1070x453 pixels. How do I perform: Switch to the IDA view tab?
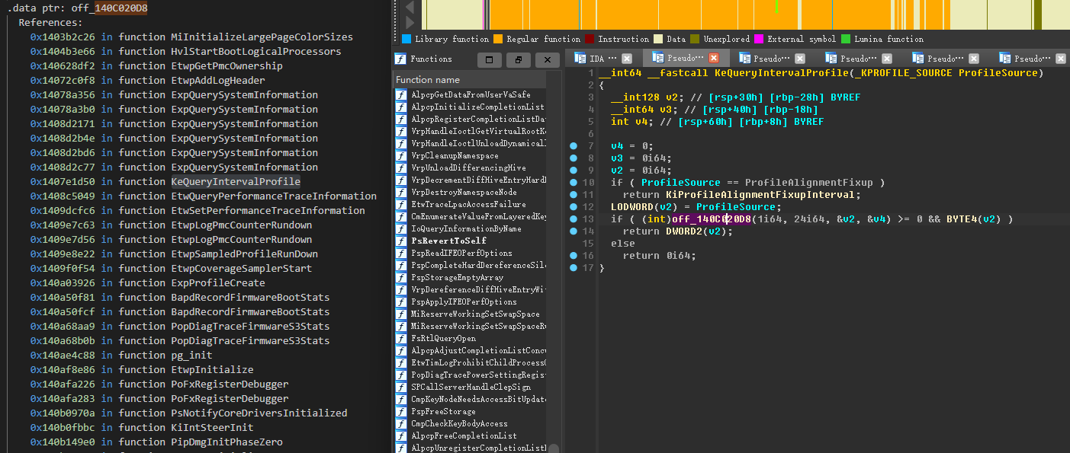pyautogui.click(x=596, y=59)
